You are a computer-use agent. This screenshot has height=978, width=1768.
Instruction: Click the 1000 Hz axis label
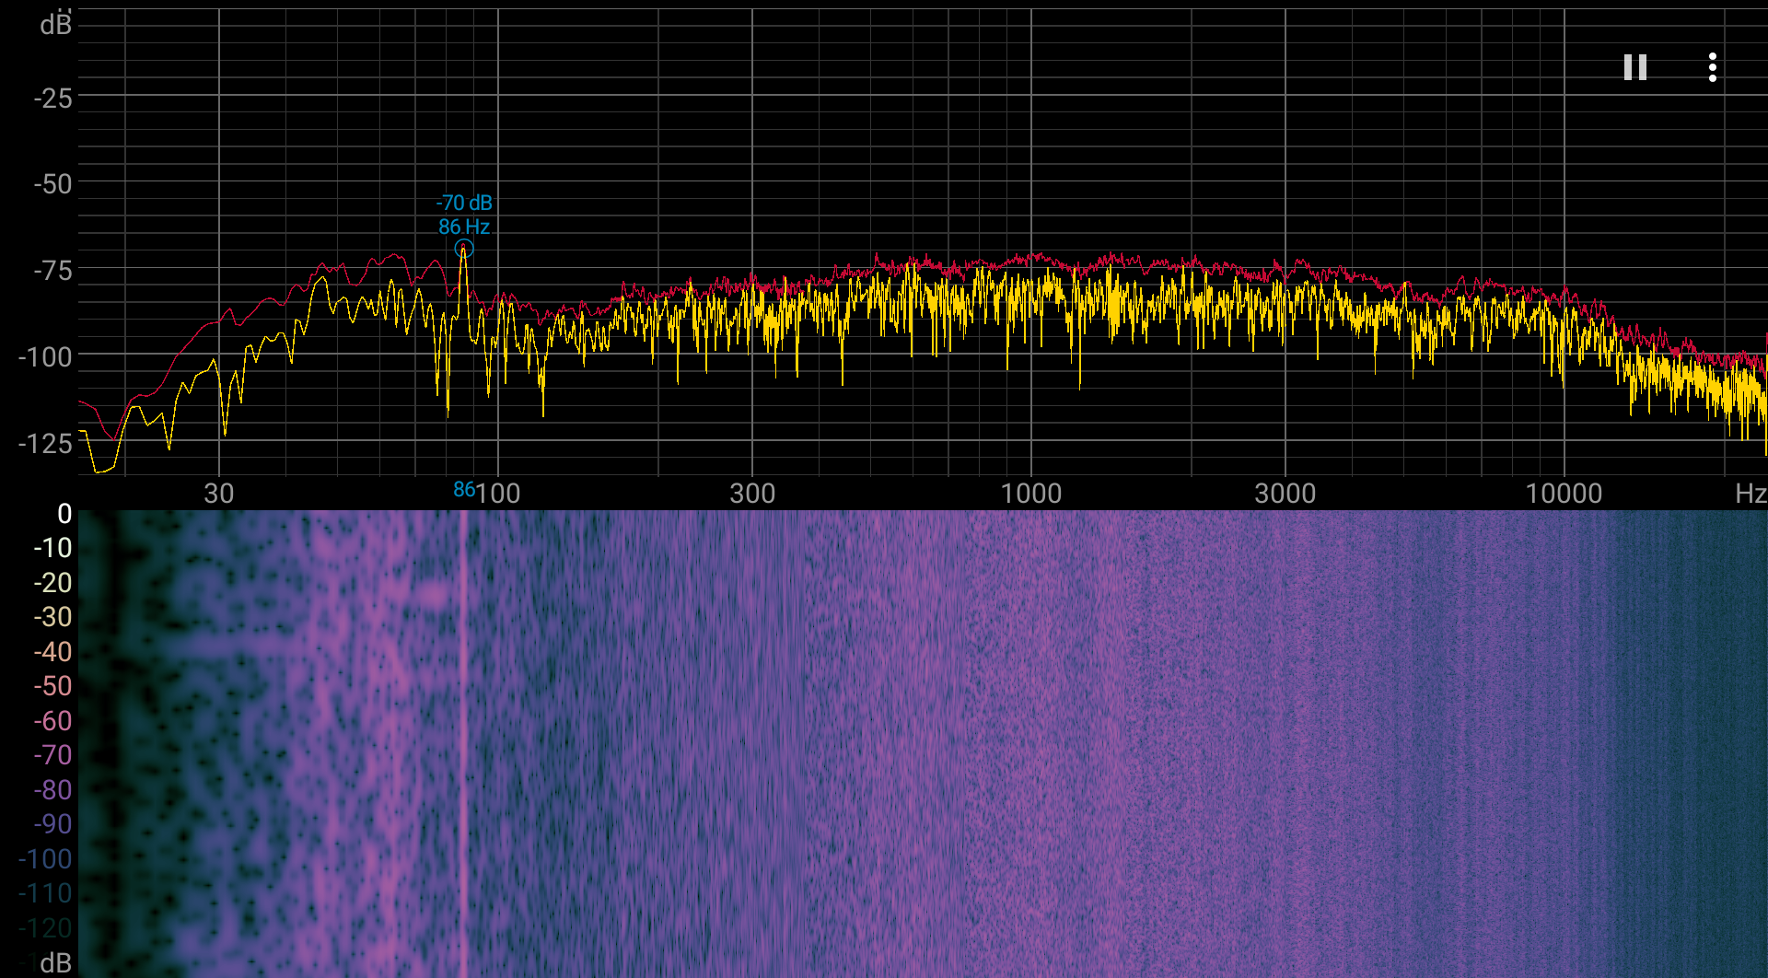(x=1031, y=494)
